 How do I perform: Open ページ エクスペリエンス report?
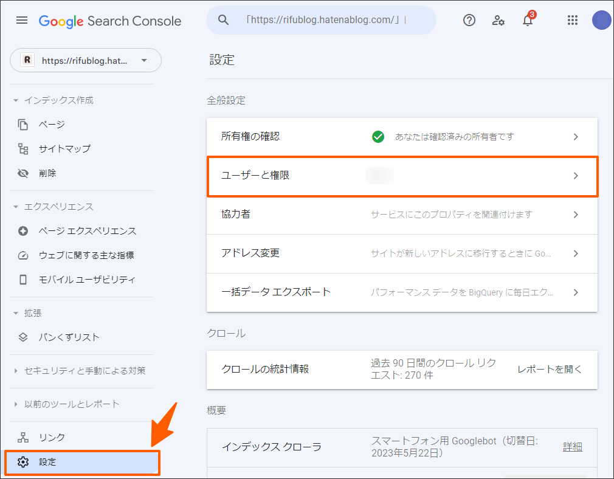[x=88, y=231]
